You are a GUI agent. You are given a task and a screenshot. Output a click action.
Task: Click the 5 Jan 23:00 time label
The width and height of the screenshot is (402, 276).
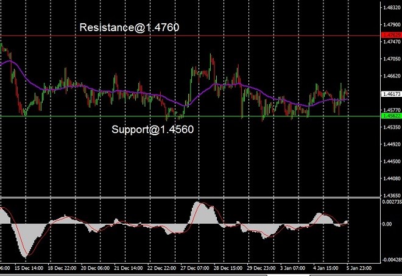[x=359, y=268]
